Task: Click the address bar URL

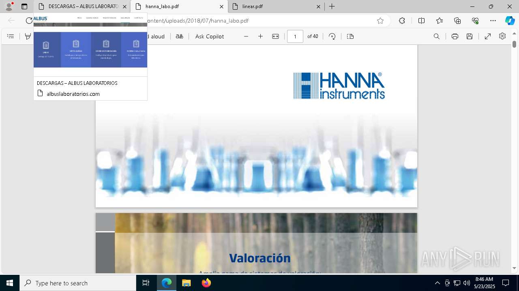Action: coord(197,21)
